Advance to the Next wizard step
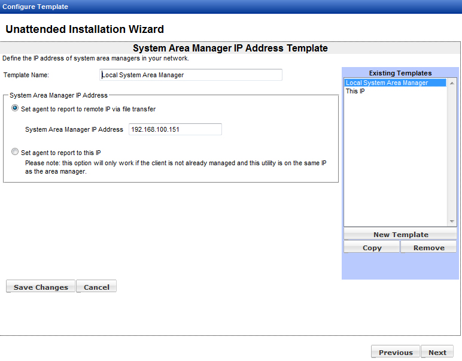Screen dimensions: 462x361 pyautogui.click(x=437, y=353)
